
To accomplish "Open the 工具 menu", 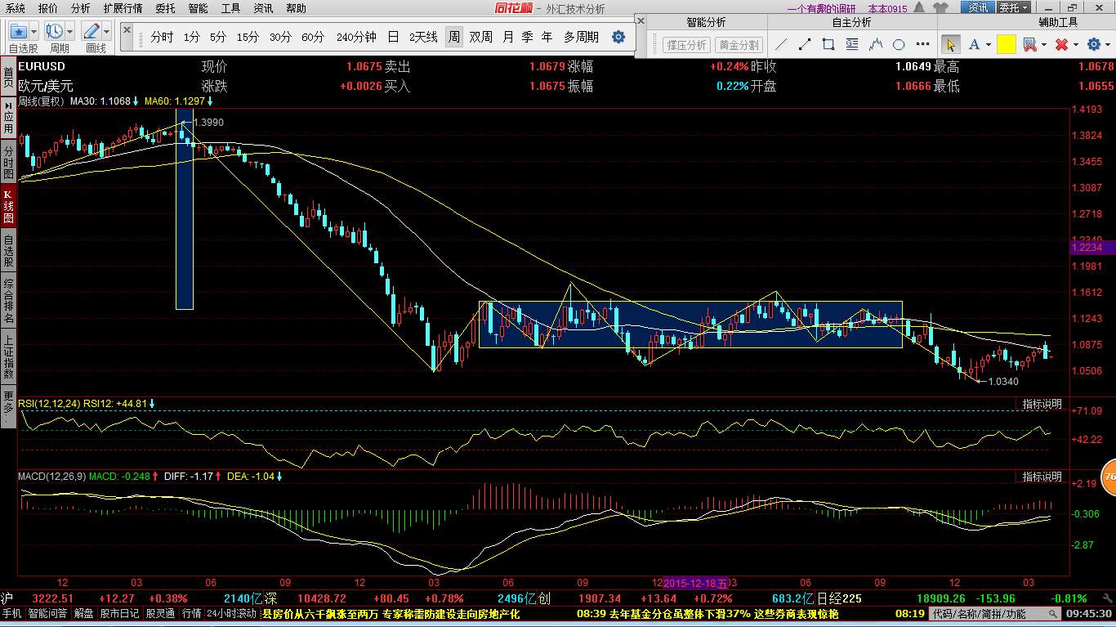I will [231, 8].
